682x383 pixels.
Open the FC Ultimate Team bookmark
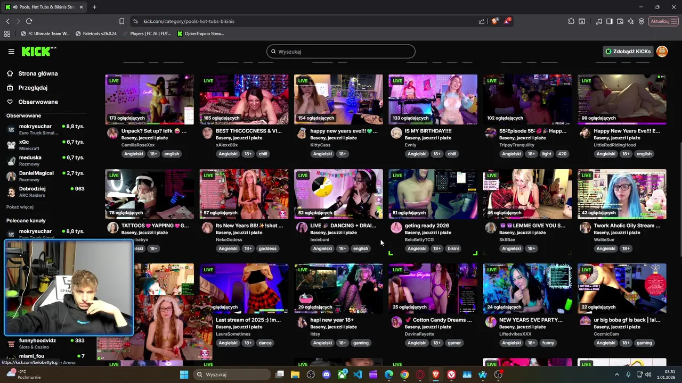(45, 34)
